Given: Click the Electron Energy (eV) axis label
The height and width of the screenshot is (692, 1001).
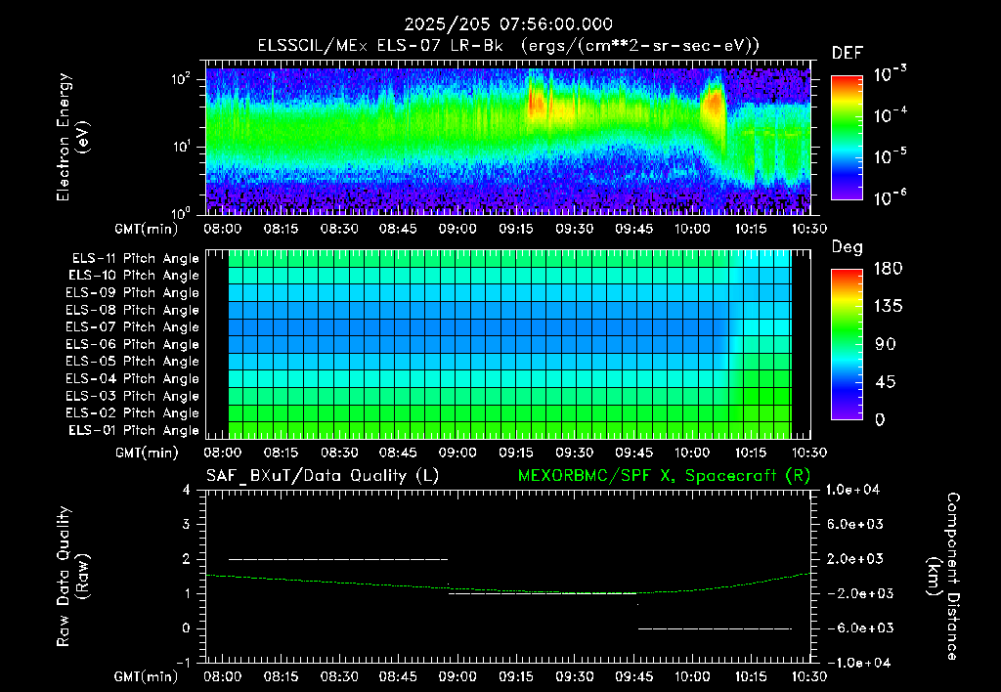Looking at the screenshot, I should click(72, 137).
